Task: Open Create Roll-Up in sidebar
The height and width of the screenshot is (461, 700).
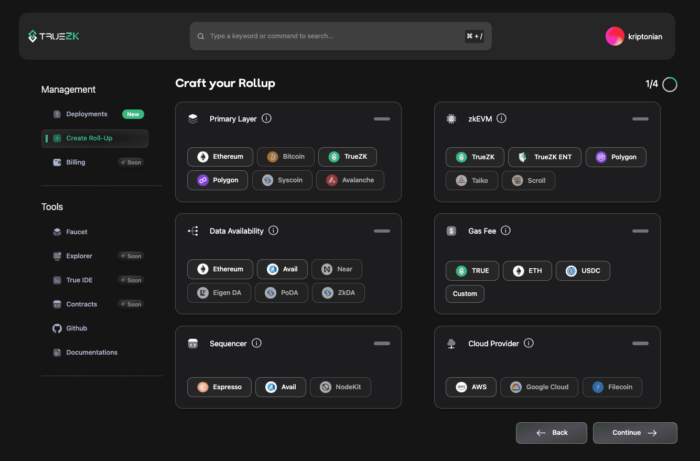Action: pos(95,138)
